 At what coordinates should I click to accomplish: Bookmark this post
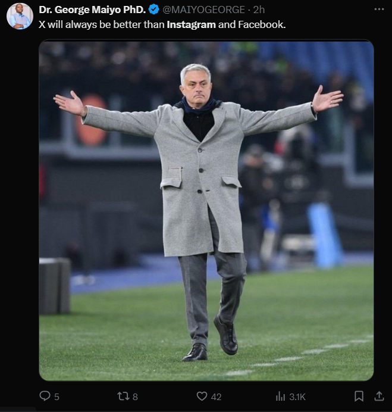coord(359,396)
